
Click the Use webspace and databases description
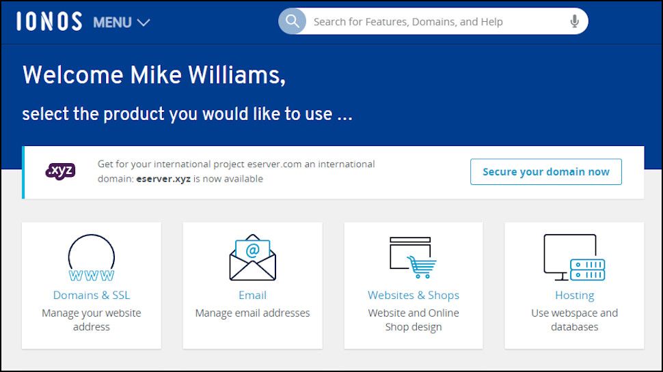(x=574, y=320)
